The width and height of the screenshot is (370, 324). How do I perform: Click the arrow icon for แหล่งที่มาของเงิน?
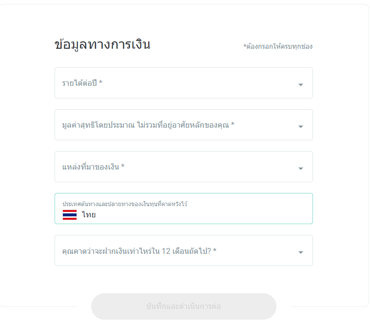tap(300, 169)
